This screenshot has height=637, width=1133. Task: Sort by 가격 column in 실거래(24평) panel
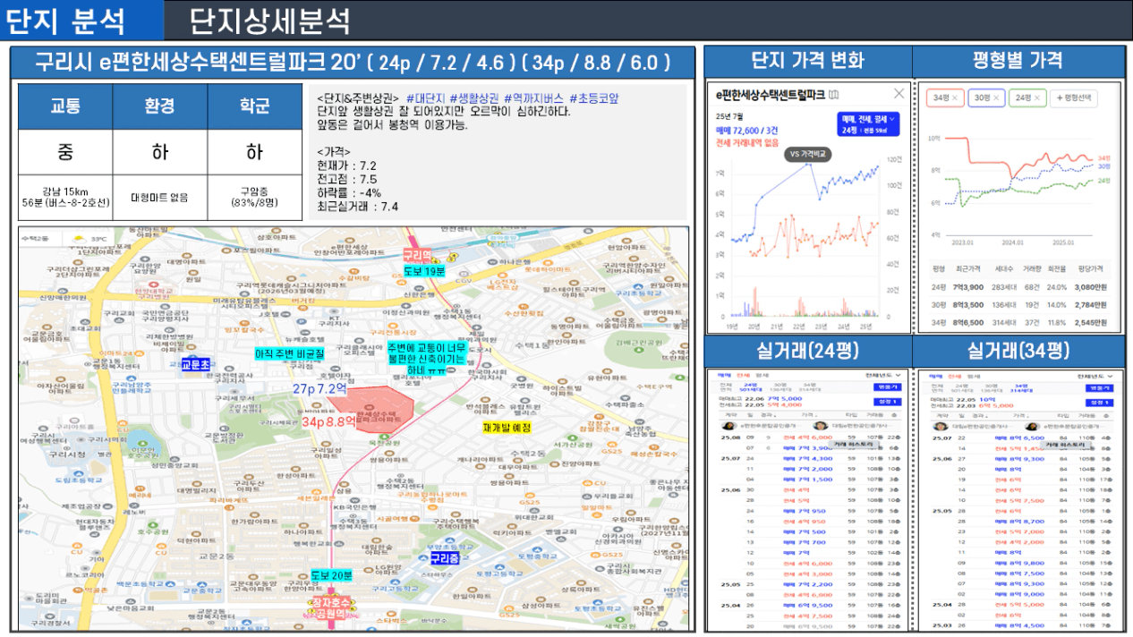(810, 415)
